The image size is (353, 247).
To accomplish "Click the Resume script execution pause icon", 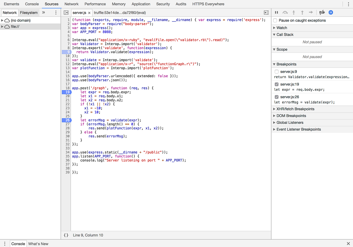I will pos(277,12).
